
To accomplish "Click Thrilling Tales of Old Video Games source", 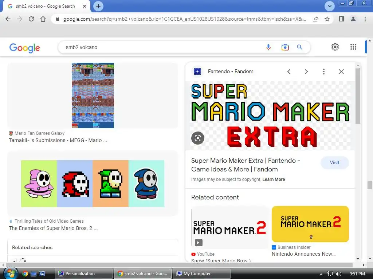I will coord(49,221).
